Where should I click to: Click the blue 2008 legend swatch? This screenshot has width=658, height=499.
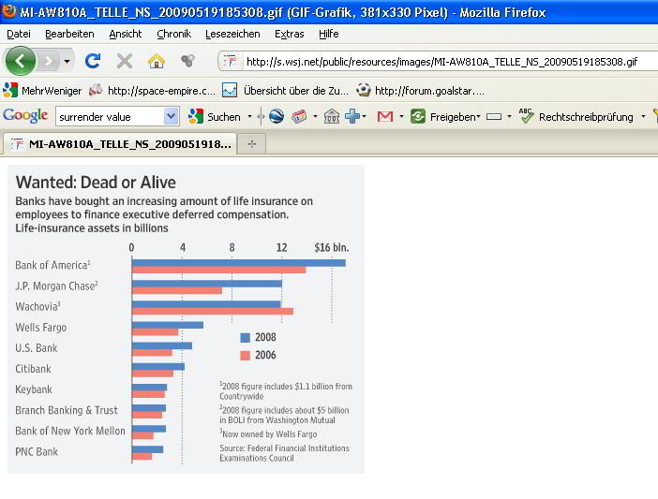245,337
